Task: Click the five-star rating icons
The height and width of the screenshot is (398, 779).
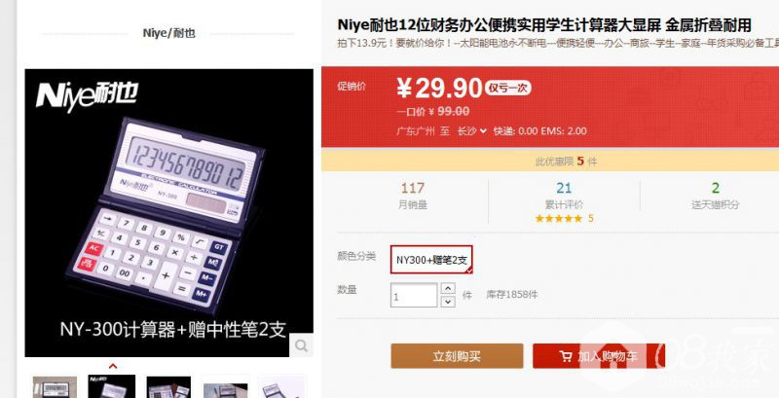Action: point(558,218)
